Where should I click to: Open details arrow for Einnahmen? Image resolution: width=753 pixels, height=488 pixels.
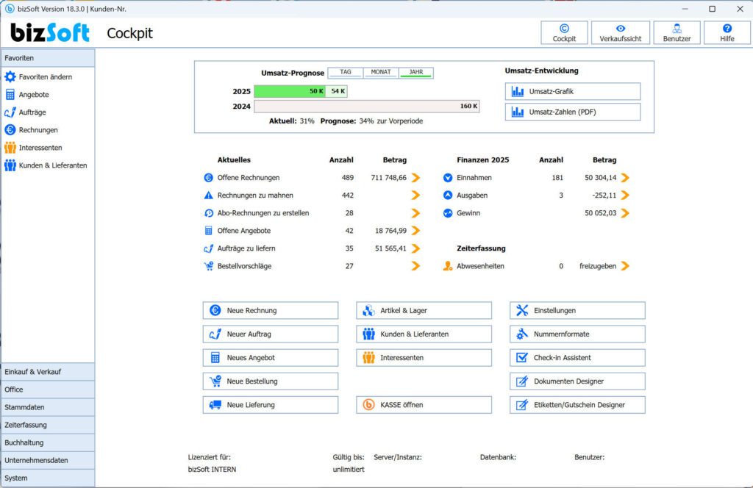tap(625, 178)
